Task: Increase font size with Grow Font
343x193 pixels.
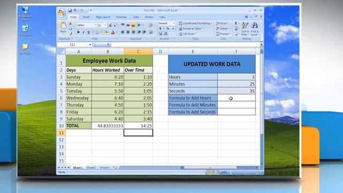Action: (x=110, y=25)
